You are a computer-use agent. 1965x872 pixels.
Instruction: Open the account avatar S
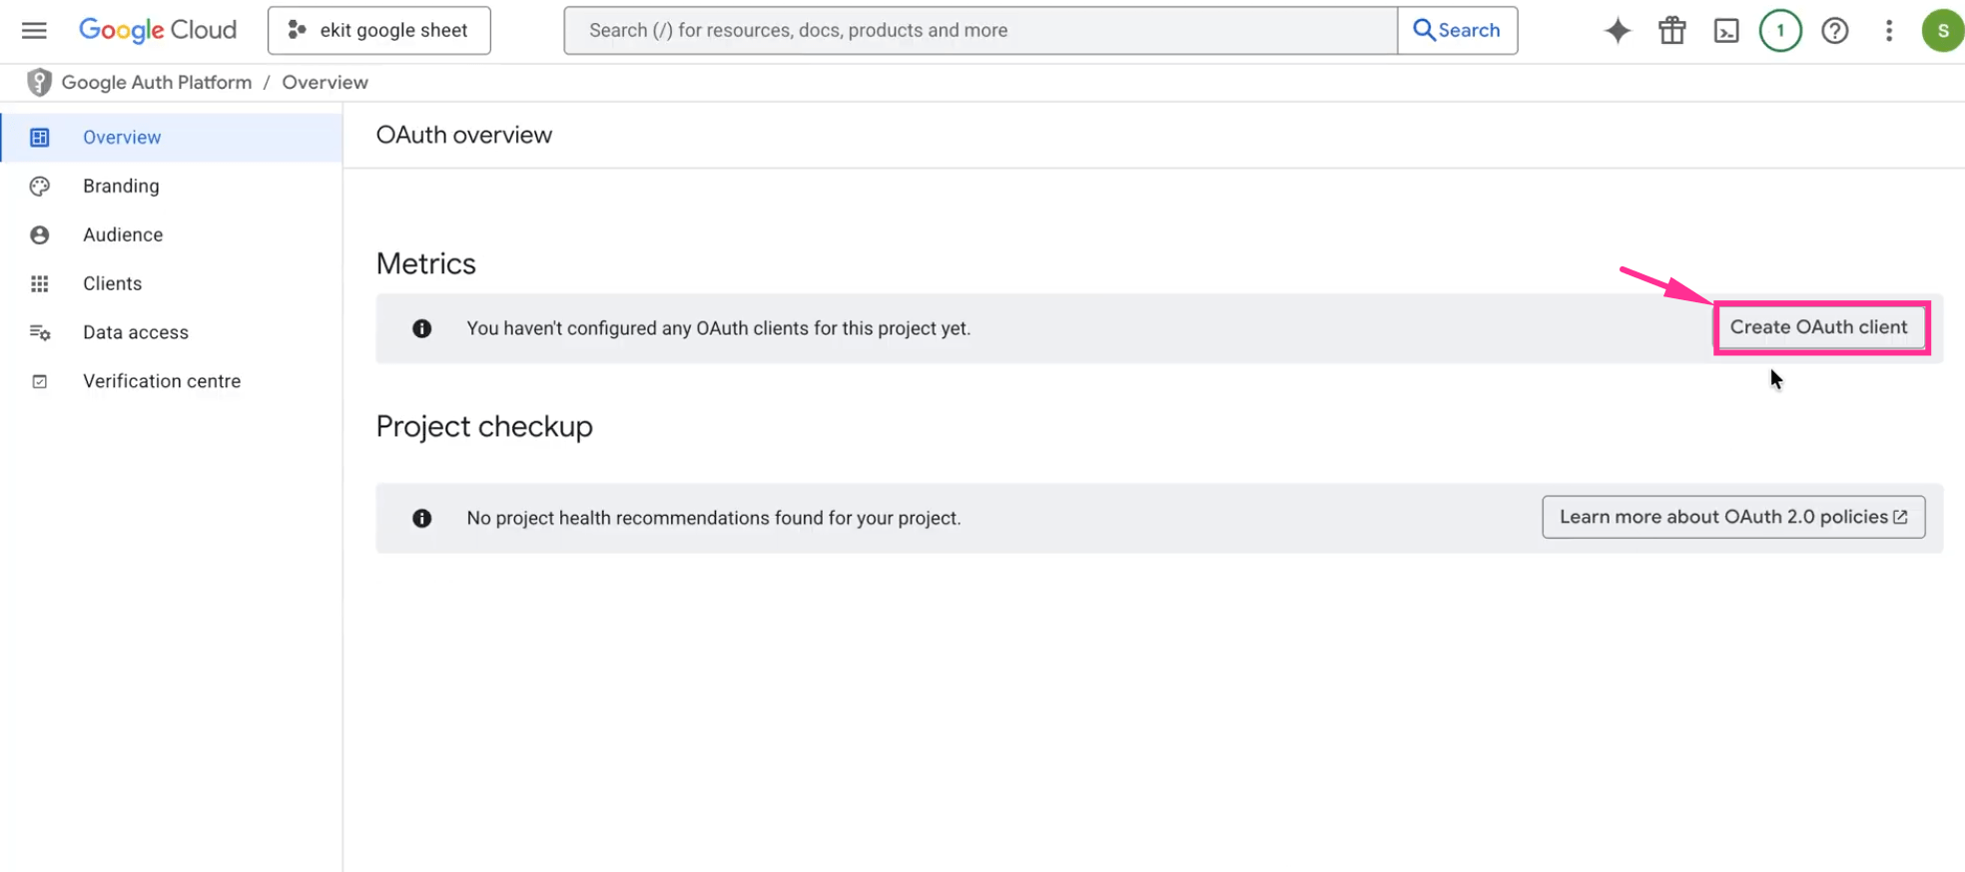[1943, 30]
